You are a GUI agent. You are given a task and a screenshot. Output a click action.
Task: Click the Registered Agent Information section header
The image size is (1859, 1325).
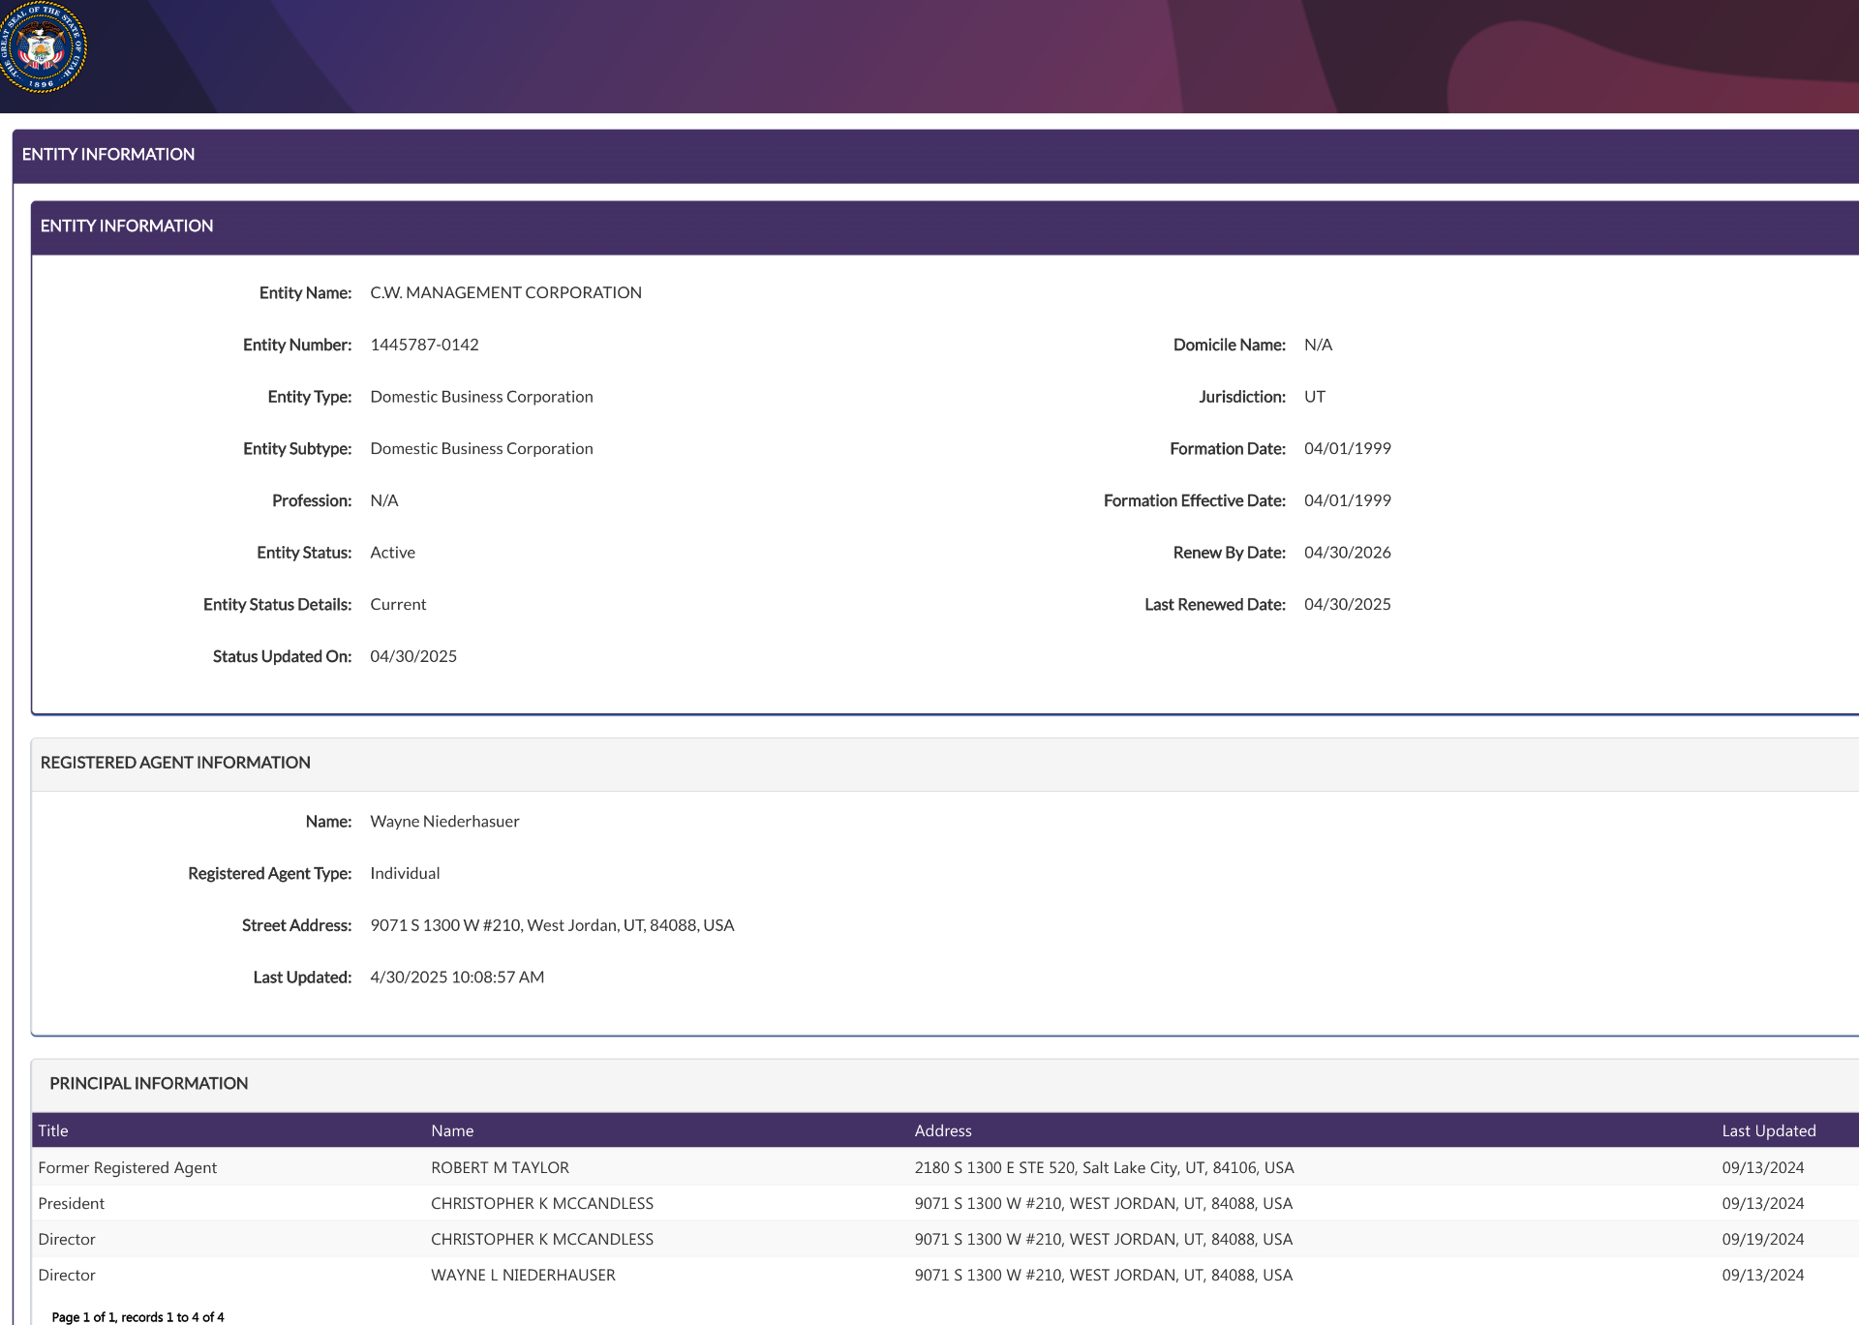coord(175,763)
